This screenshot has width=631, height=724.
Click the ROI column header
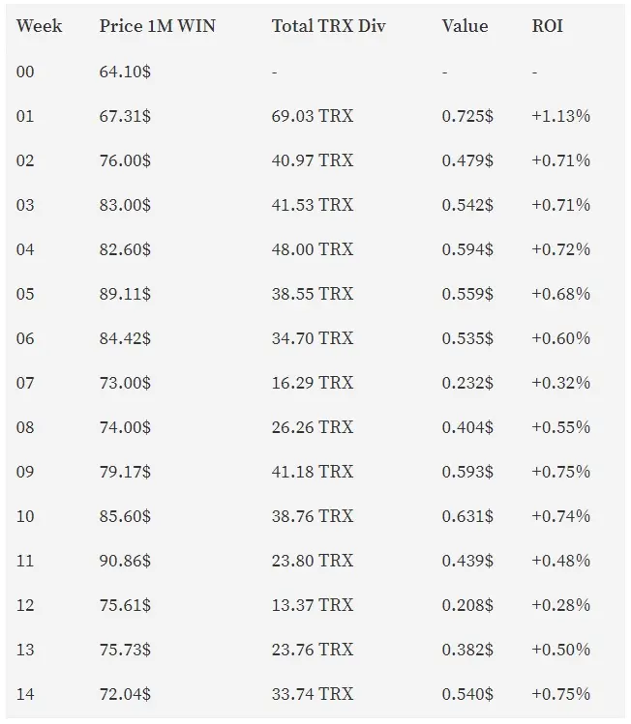click(x=548, y=26)
